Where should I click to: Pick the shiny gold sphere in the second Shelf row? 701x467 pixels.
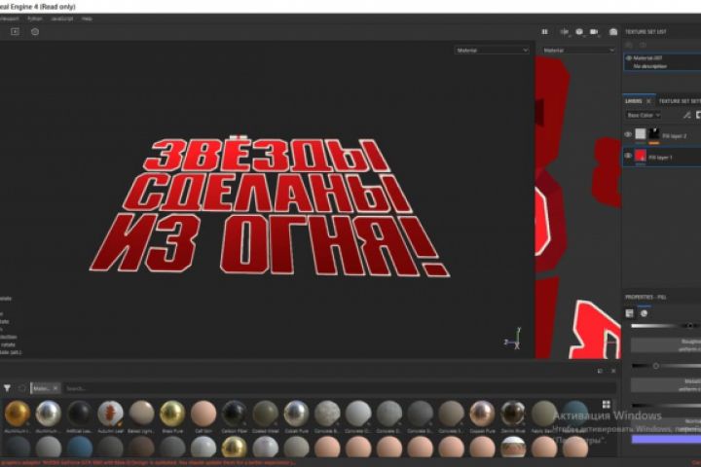tap(235, 447)
